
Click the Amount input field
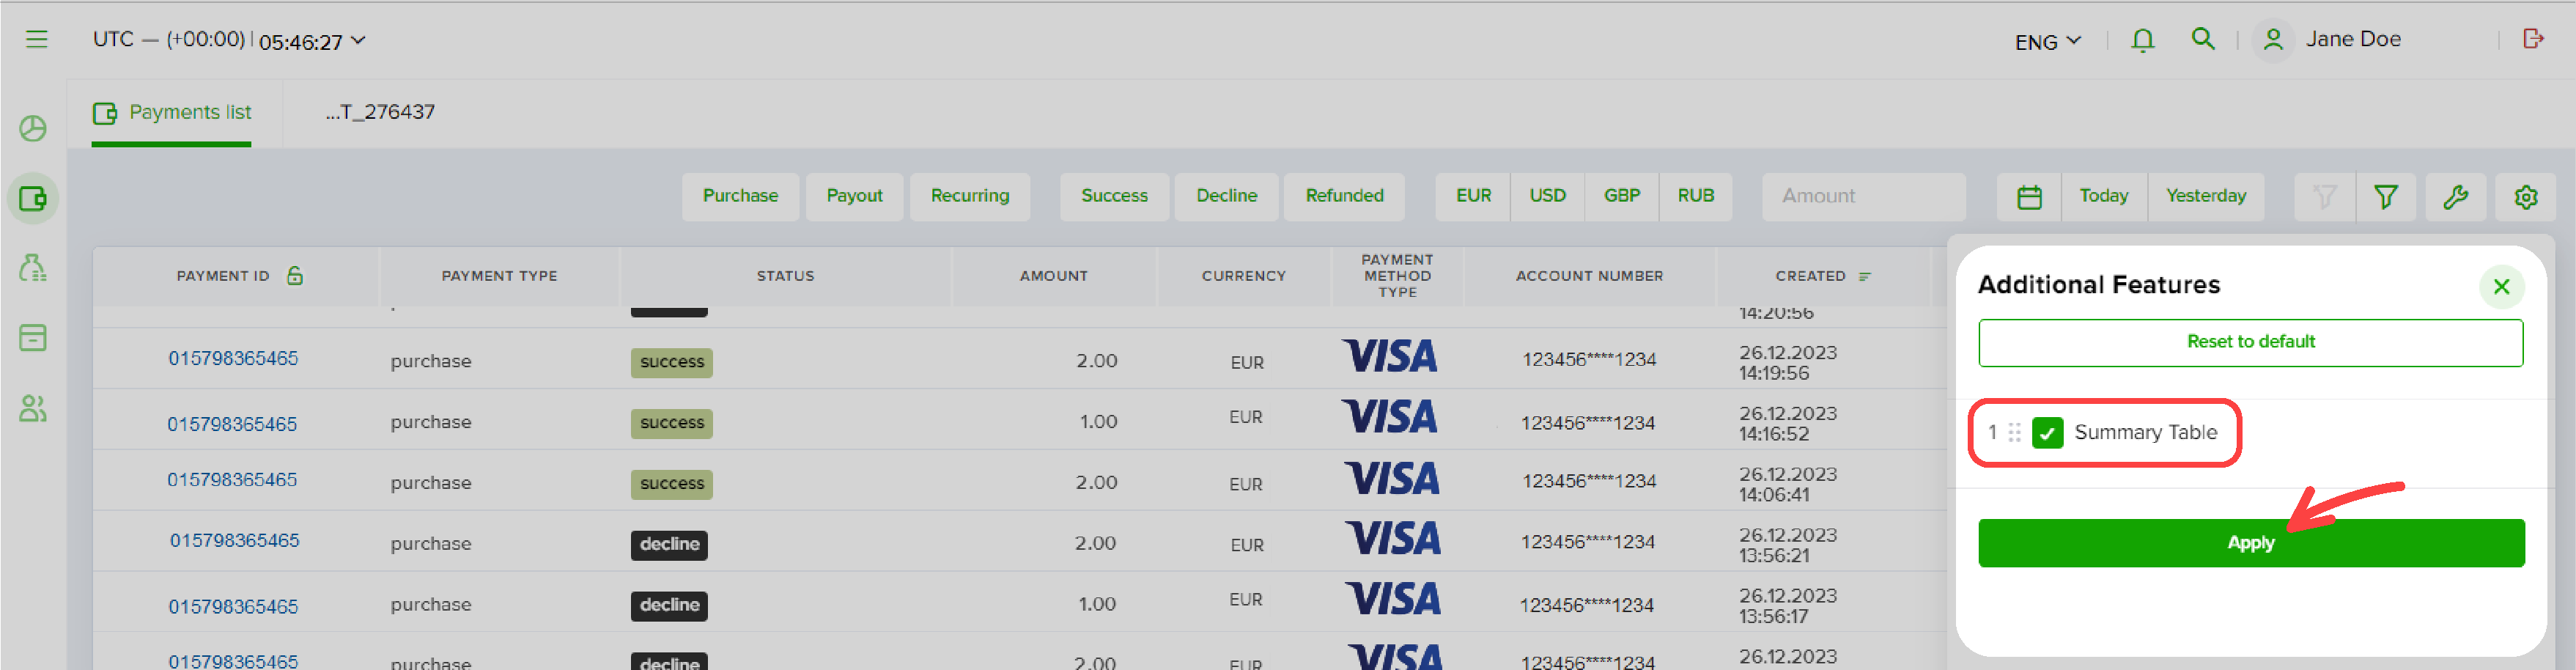[1863, 197]
